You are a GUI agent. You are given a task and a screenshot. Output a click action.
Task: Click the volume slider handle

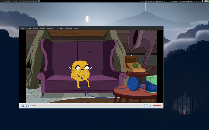(x=162, y=106)
